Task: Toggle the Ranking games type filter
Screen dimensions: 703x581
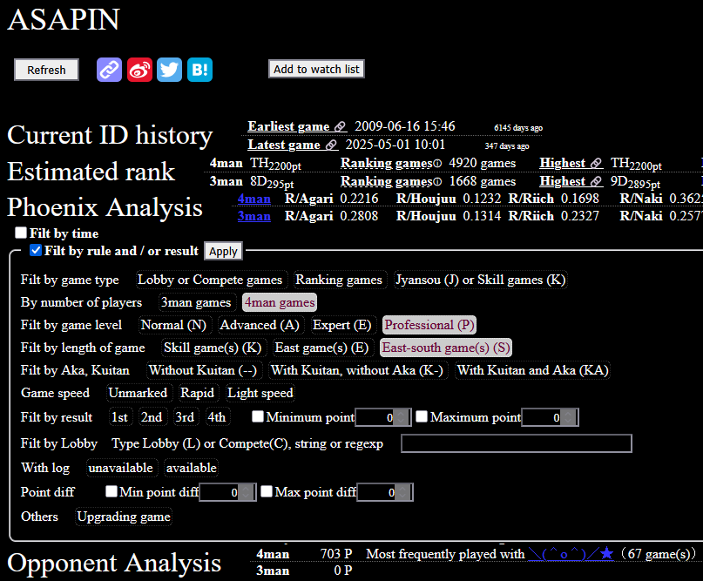Action: click(x=339, y=280)
